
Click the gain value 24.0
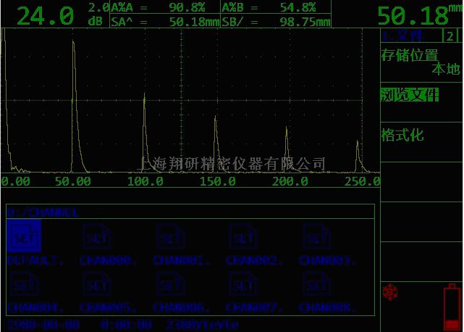(46, 16)
